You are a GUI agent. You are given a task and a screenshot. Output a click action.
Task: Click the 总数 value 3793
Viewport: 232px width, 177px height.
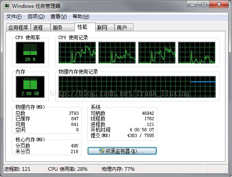[x=74, y=113]
